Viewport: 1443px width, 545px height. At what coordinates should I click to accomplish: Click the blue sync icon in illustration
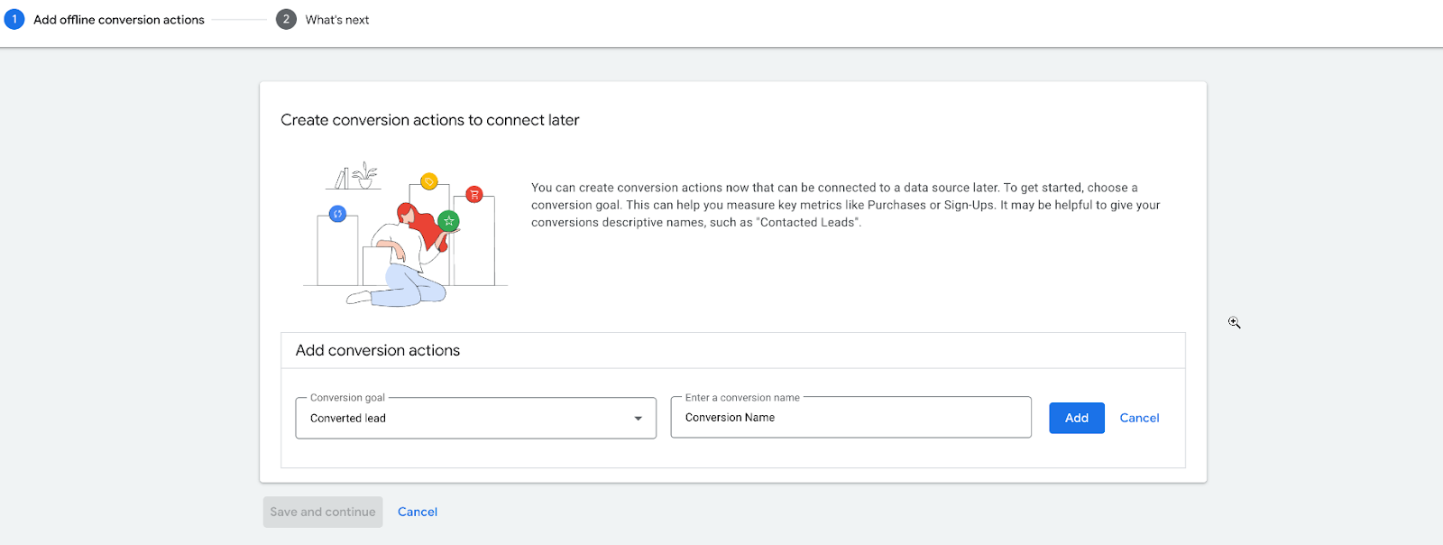[x=337, y=214]
